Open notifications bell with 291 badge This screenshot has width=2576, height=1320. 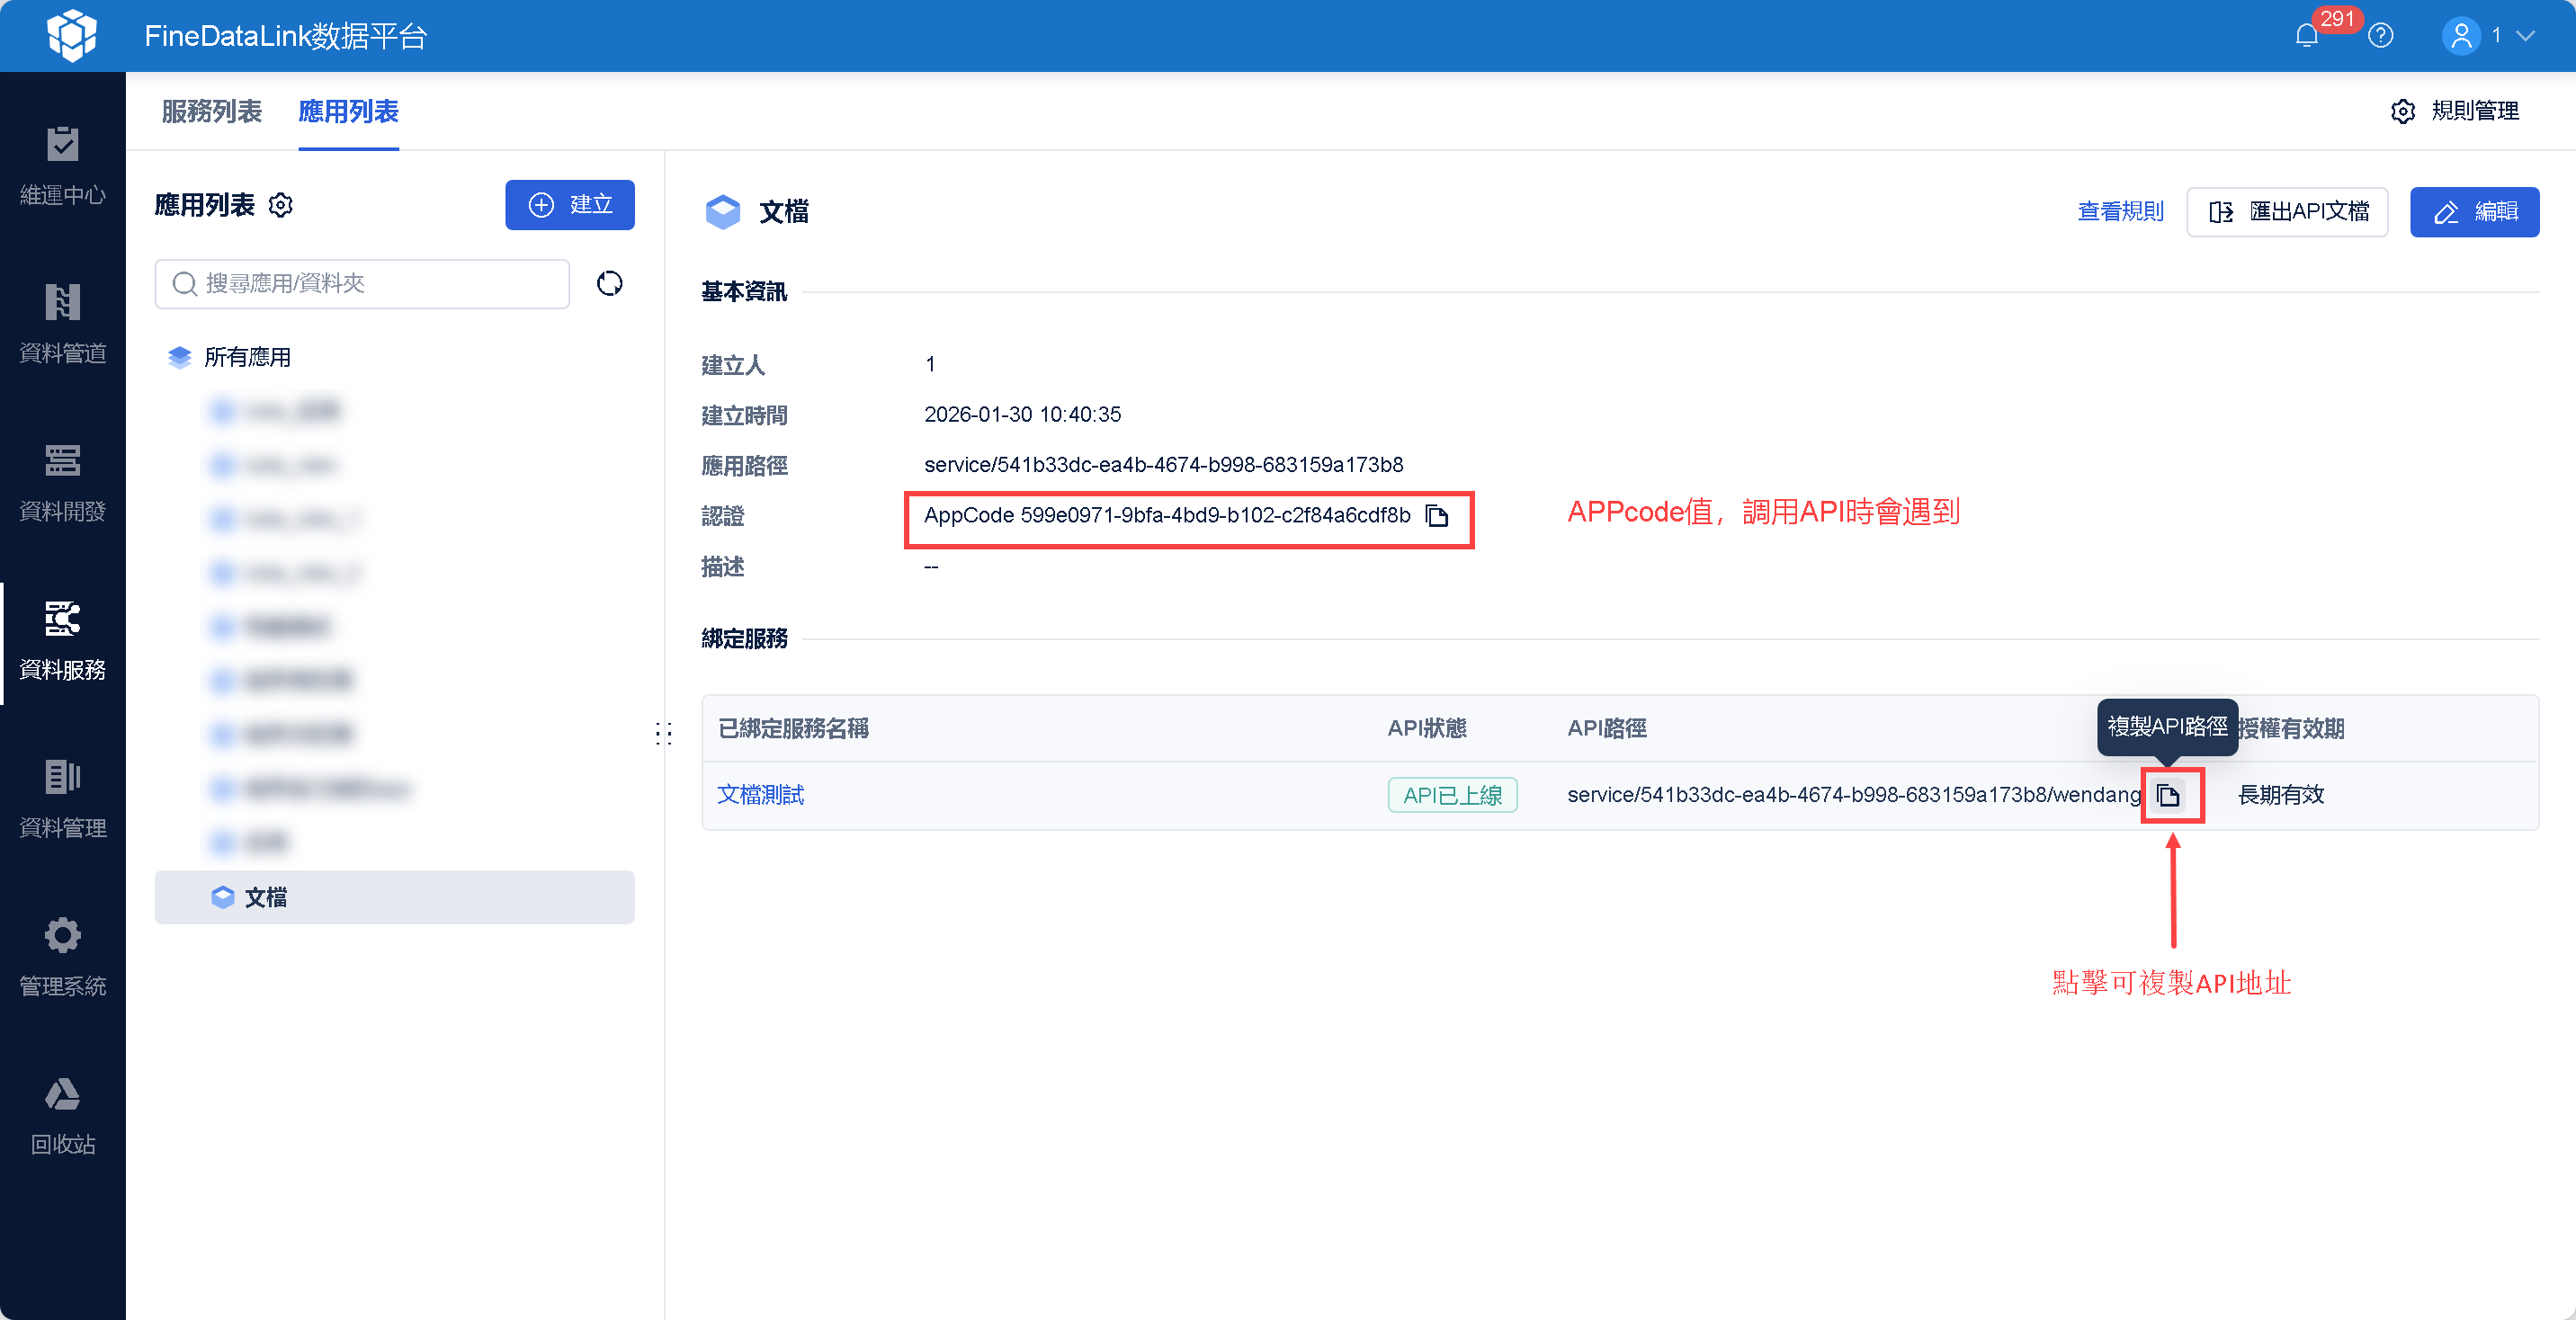2306,36
